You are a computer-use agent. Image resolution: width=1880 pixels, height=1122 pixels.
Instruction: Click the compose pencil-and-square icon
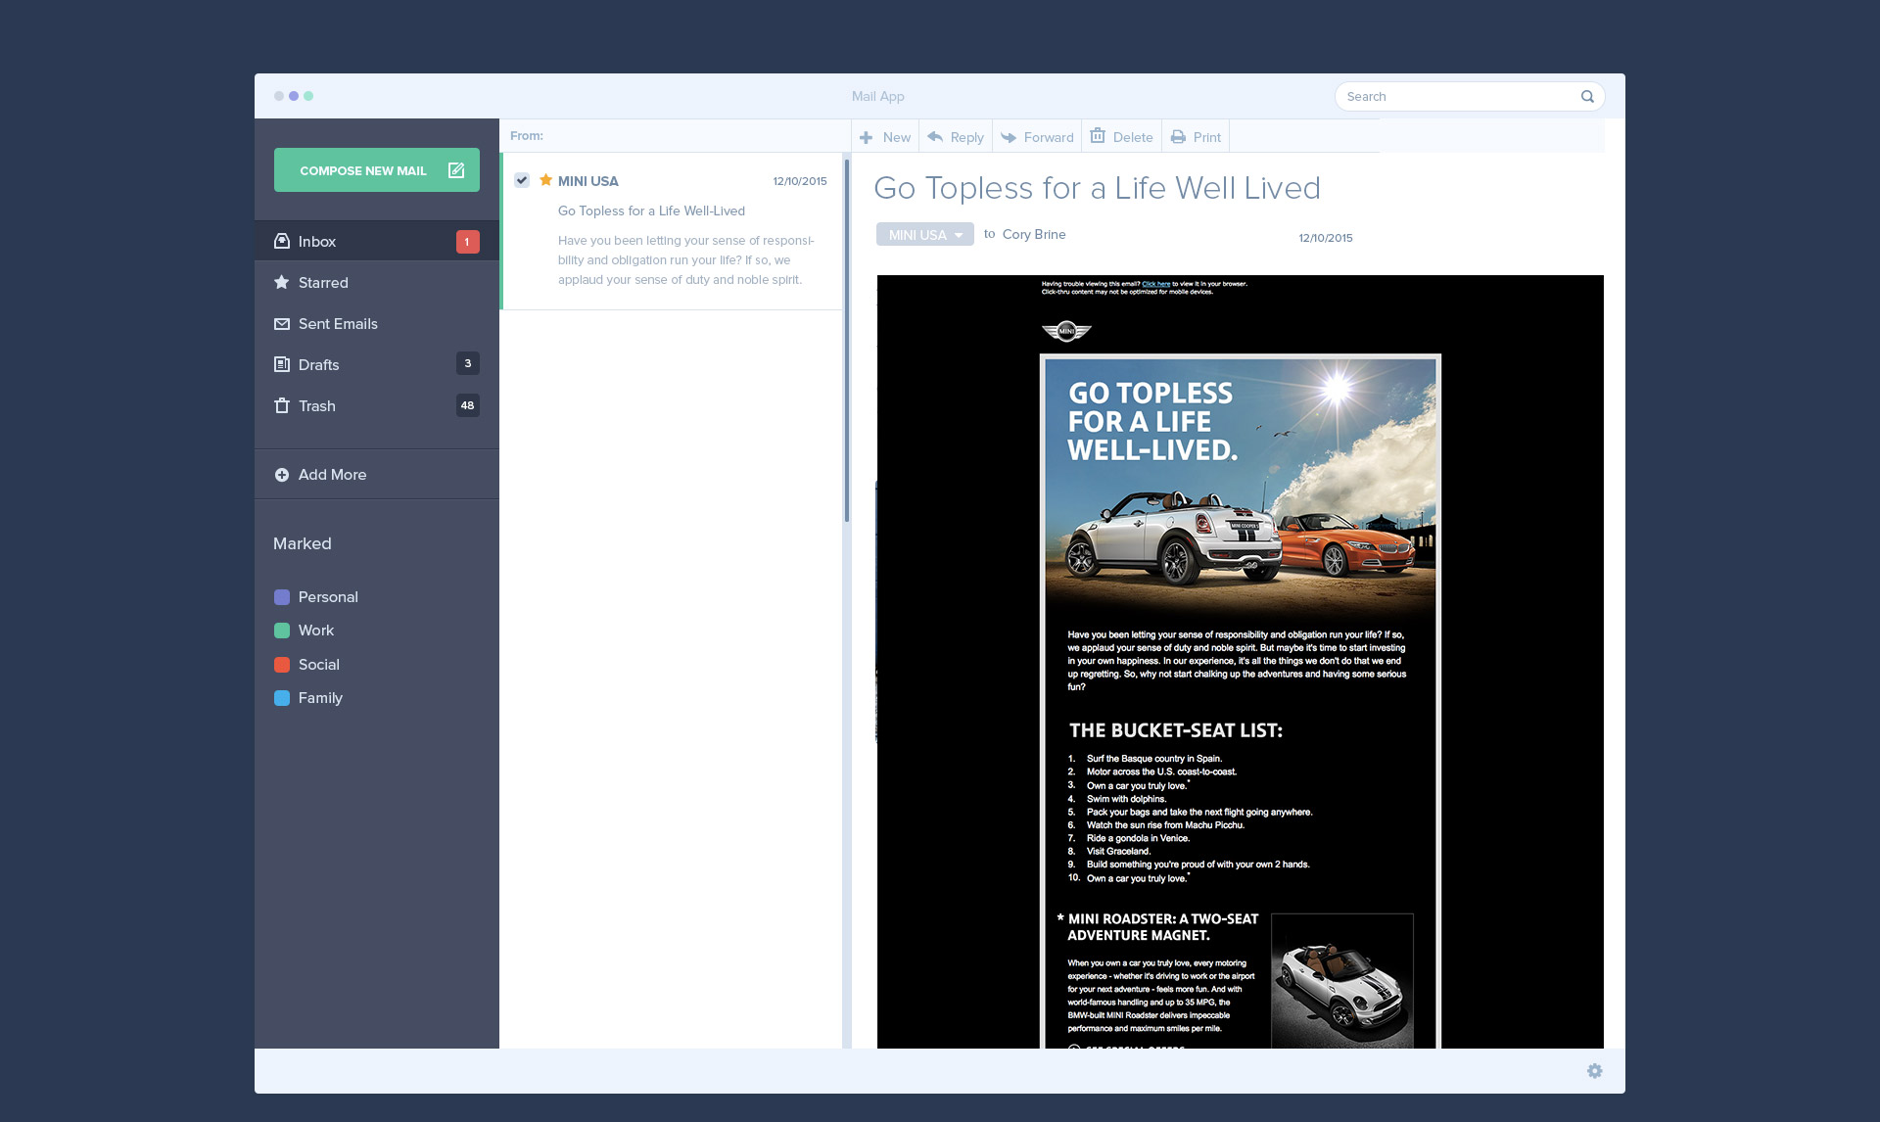coord(456,170)
